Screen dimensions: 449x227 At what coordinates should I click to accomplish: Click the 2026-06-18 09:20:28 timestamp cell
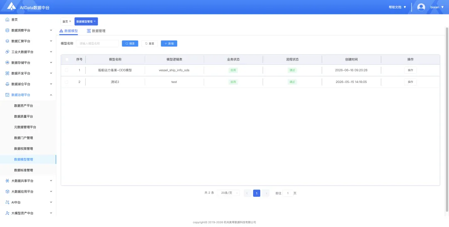[x=351, y=70]
